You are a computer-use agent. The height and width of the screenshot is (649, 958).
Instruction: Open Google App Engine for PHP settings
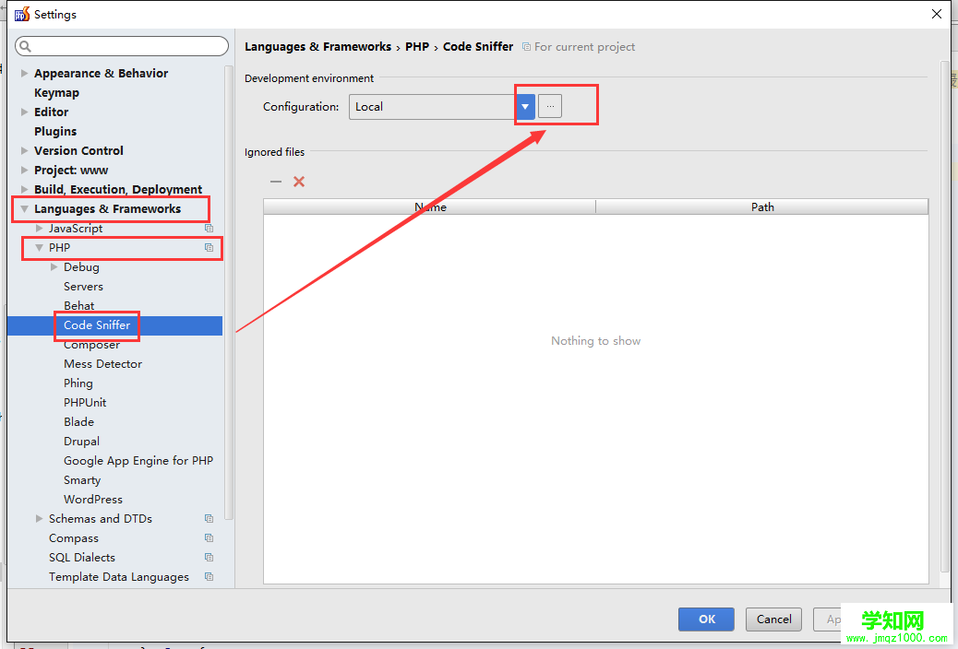coord(138,461)
